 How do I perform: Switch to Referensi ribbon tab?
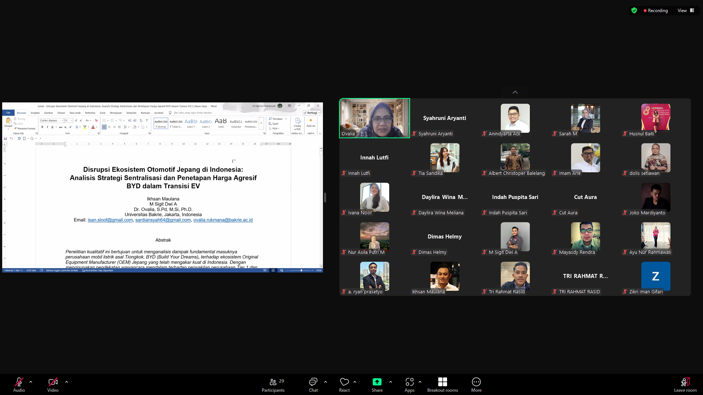tap(90, 113)
